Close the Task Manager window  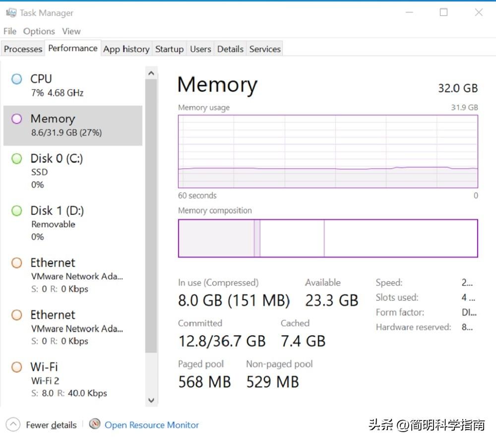(x=479, y=12)
